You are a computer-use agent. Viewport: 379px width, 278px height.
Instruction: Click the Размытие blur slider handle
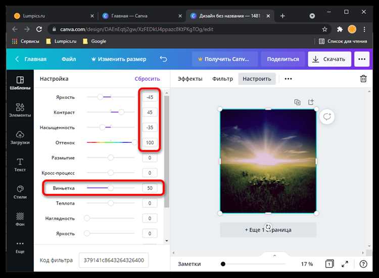pos(111,157)
